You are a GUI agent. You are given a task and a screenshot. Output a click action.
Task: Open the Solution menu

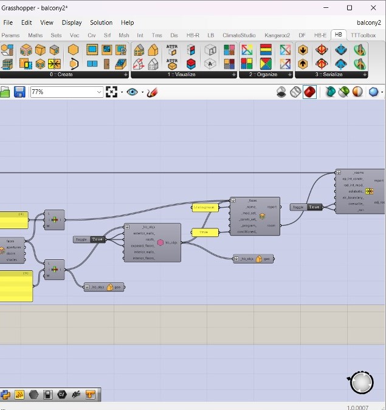click(x=102, y=22)
